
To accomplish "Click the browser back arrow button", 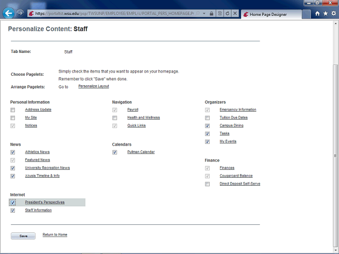I will (x=8, y=13).
